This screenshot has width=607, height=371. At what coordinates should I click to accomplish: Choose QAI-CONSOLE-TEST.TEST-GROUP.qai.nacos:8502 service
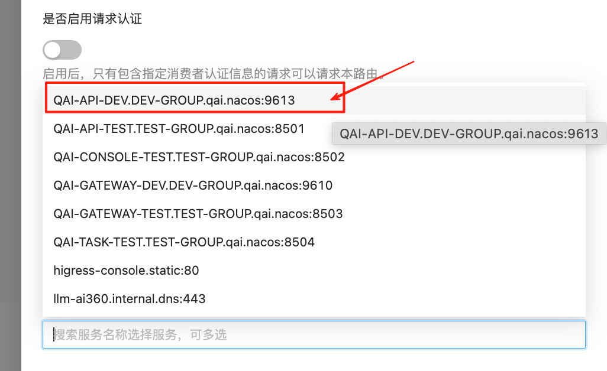[x=314, y=157]
